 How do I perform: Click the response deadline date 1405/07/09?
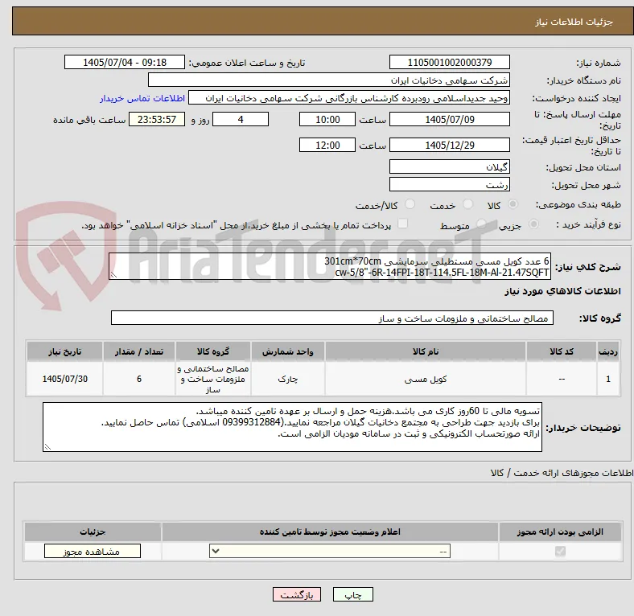(x=449, y=119)
